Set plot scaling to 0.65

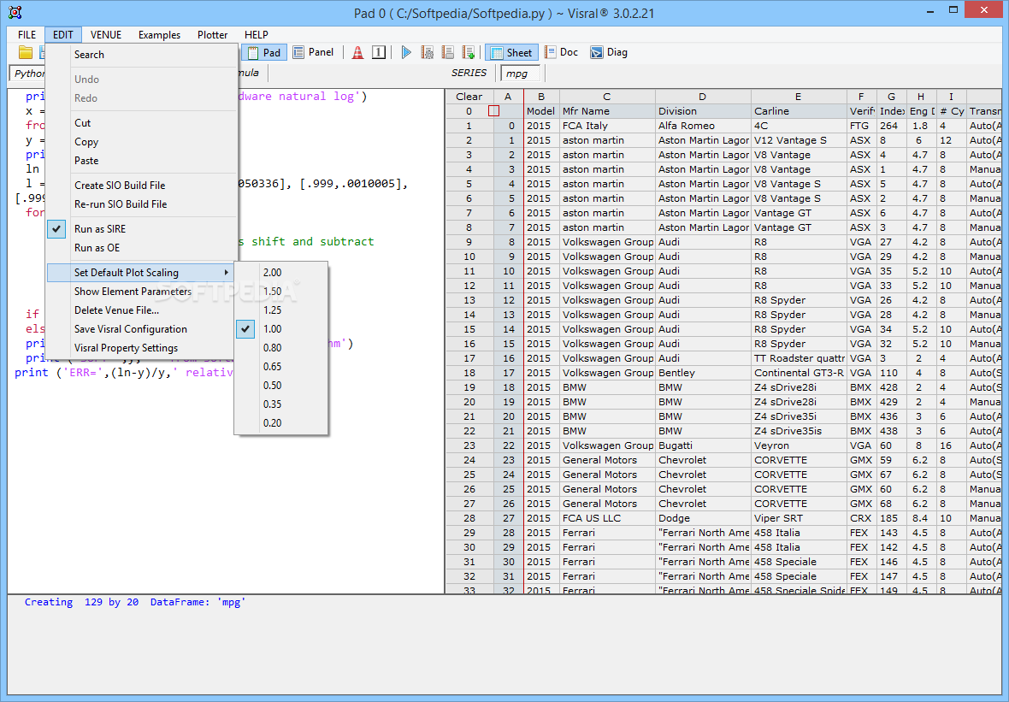click(x=272, y=367)
